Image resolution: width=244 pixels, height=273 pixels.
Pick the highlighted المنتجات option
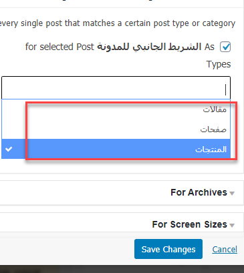tap(116, 149)
